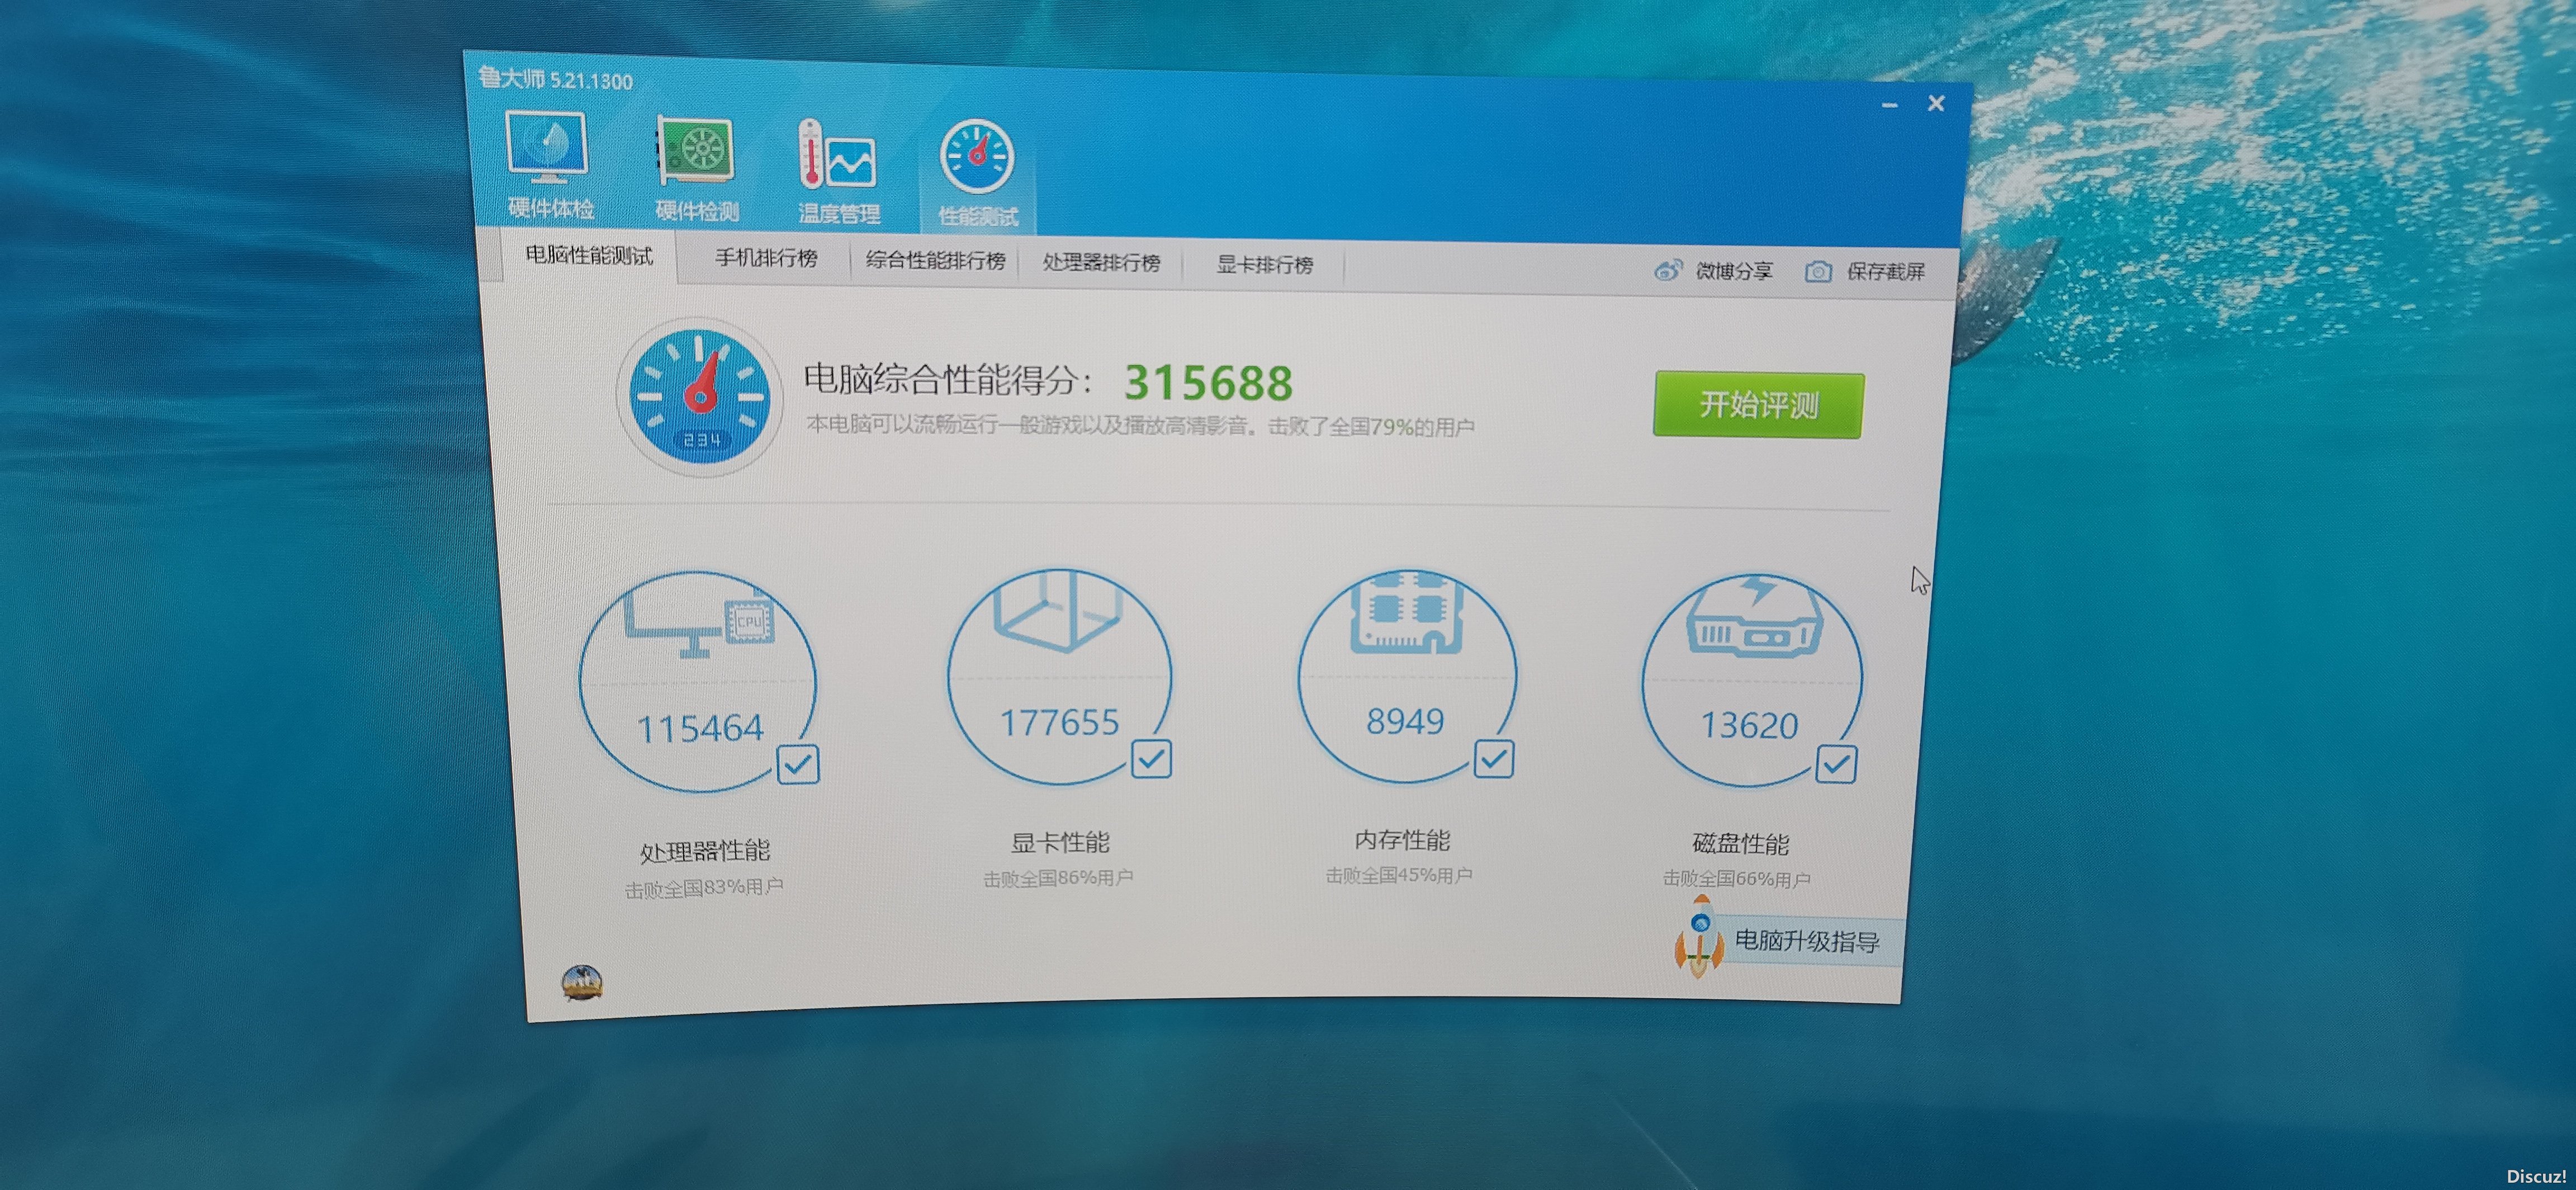Start the benchmark with 开始评测
The width and height of the screenshot is (2576, 1190).
pos(1758,405)
